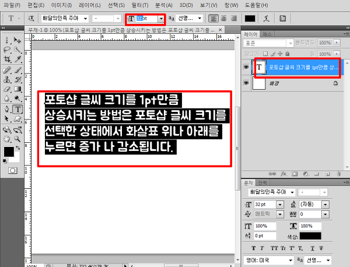The width and height of the screenshot is (350, 267).
Task: Toggle lock position in Layers panel
Action: [x=280, y=54]
